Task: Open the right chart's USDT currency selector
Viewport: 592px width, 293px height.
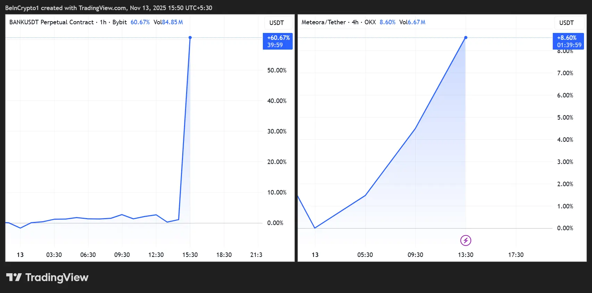Action: pyautogui.click(x=566, y=23)
